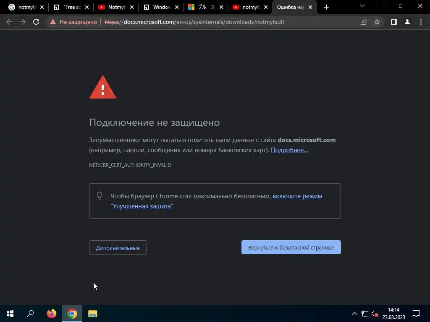The width and height of the screenshot is (430, 322).
Task: Click the 'Не защищено' security warning chip
Action: (x=73, y=22)
